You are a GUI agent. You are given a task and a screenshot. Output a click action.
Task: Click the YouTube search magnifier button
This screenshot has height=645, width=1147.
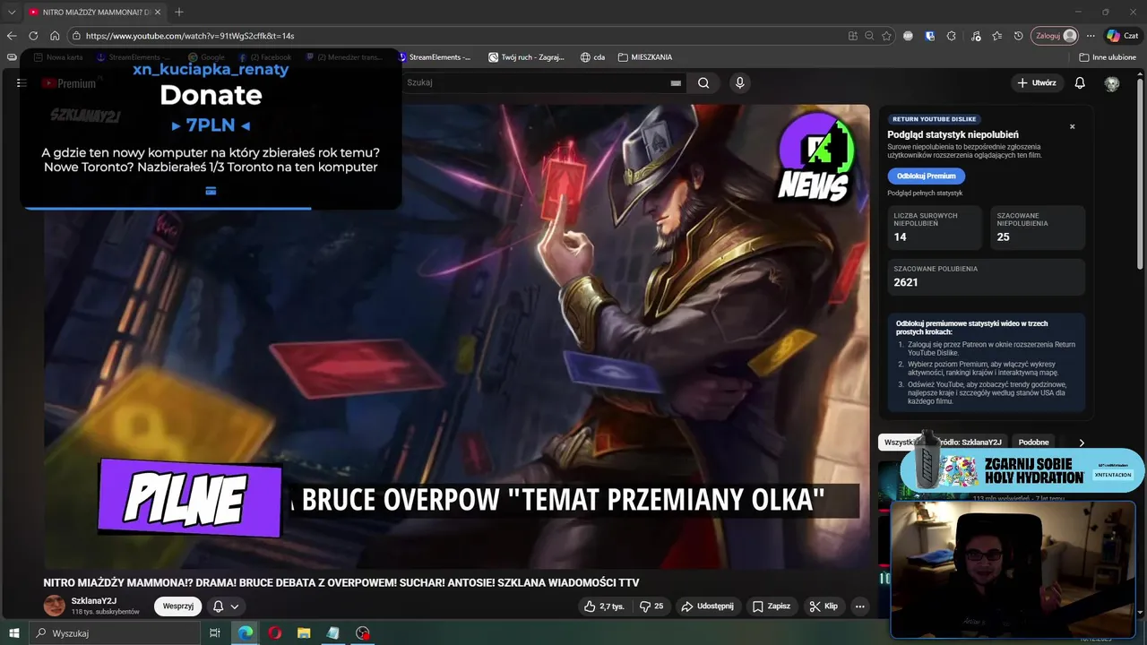coord(703,82)
